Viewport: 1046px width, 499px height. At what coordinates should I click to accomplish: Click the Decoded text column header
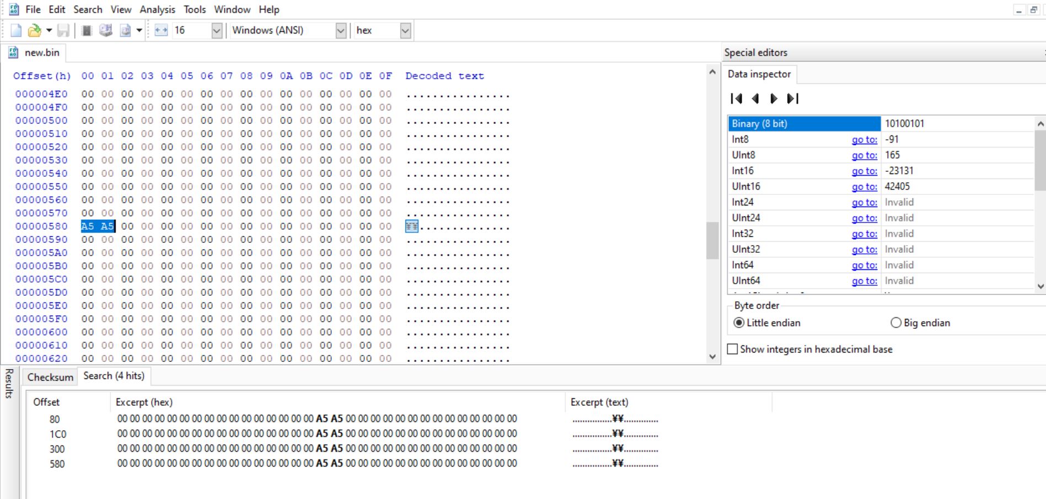point(444,76)
